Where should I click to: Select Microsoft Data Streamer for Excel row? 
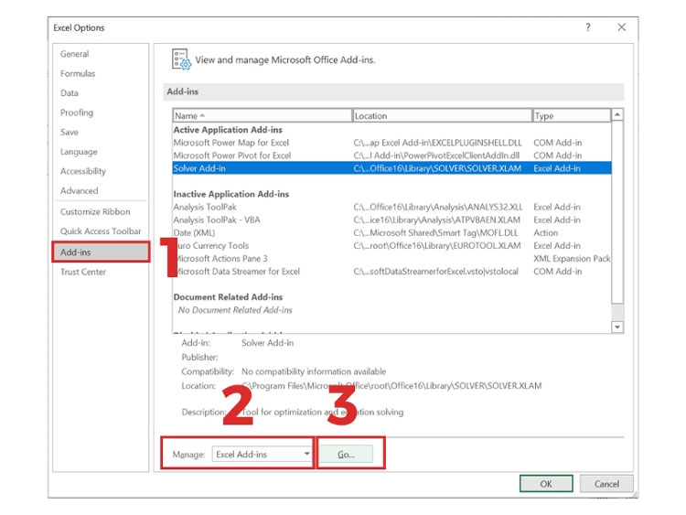391,272
